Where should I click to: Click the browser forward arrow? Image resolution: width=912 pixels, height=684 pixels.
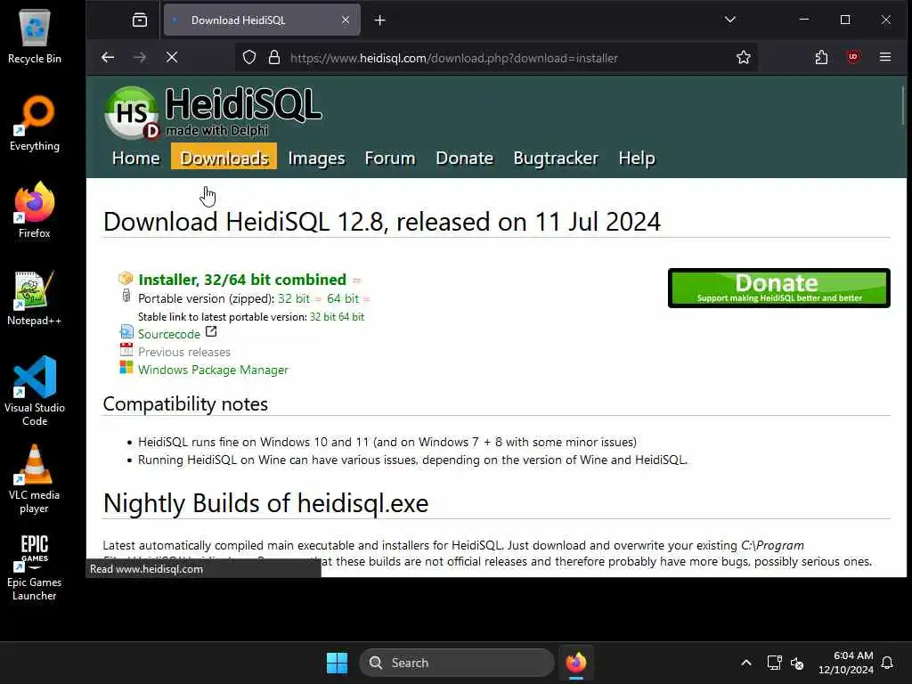click(140, 57)
